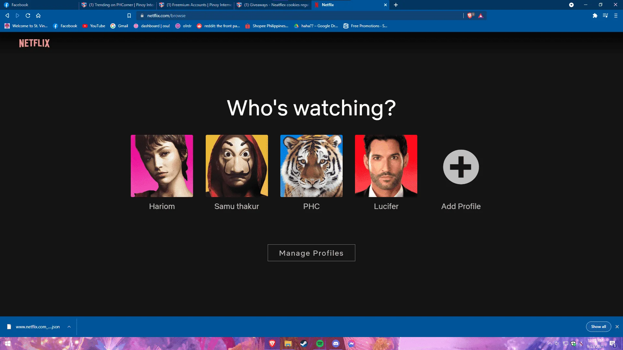This screenshot has width=623, height=350.
Task: Switch to Trending on PHCorner tab
Action: coord(117,5)
